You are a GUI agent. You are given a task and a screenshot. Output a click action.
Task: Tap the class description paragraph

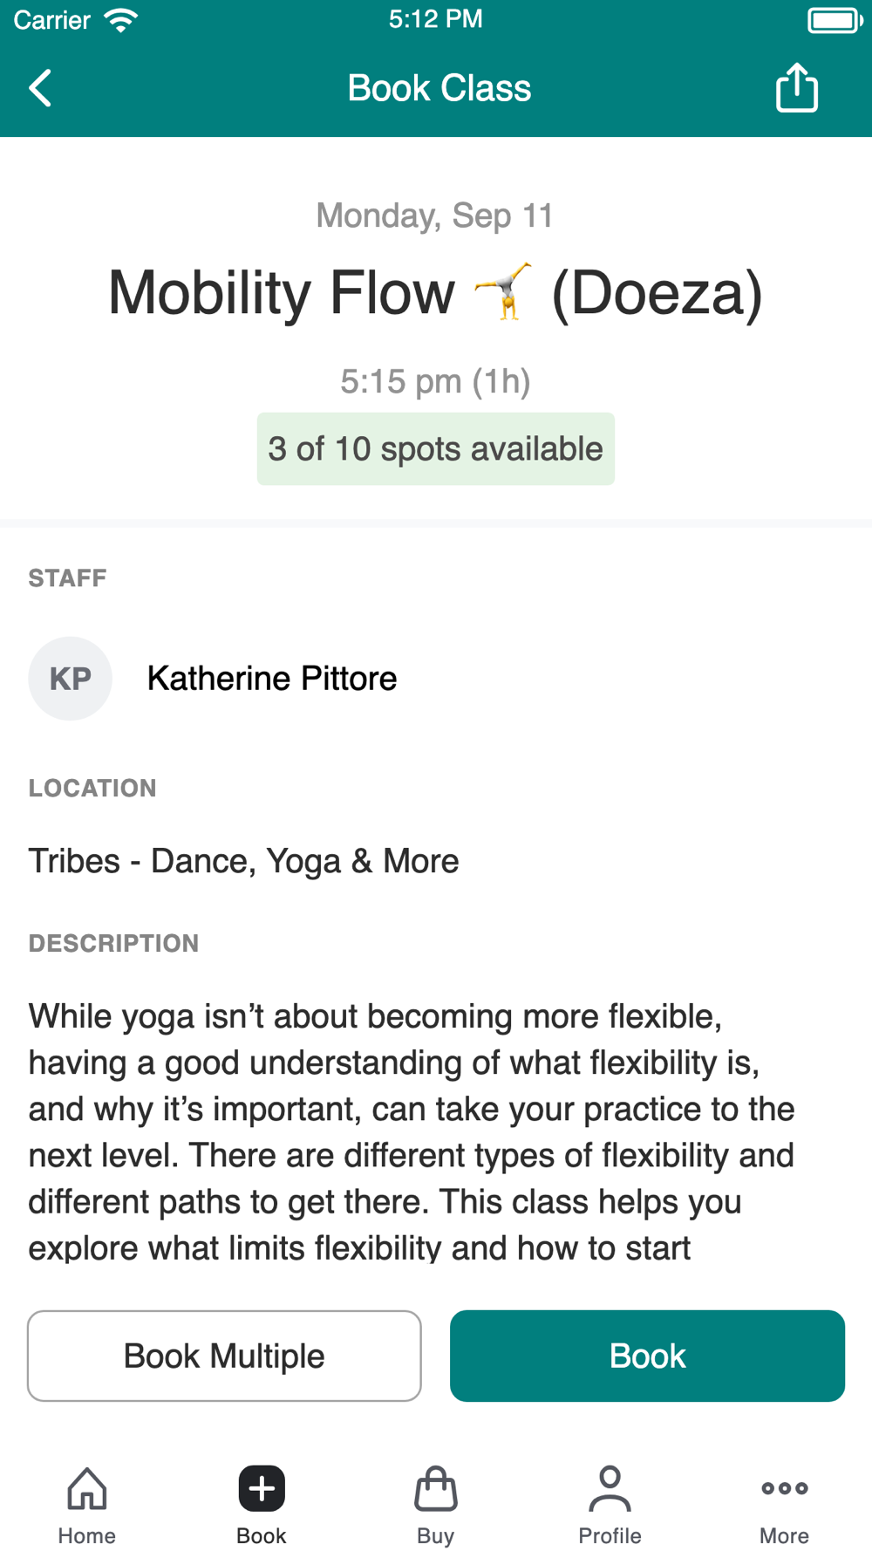click(x=410, y=1131)
